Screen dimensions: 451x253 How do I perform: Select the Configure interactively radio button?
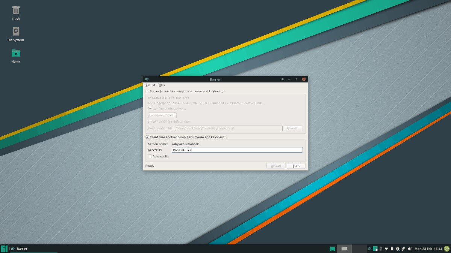(150, 108)
